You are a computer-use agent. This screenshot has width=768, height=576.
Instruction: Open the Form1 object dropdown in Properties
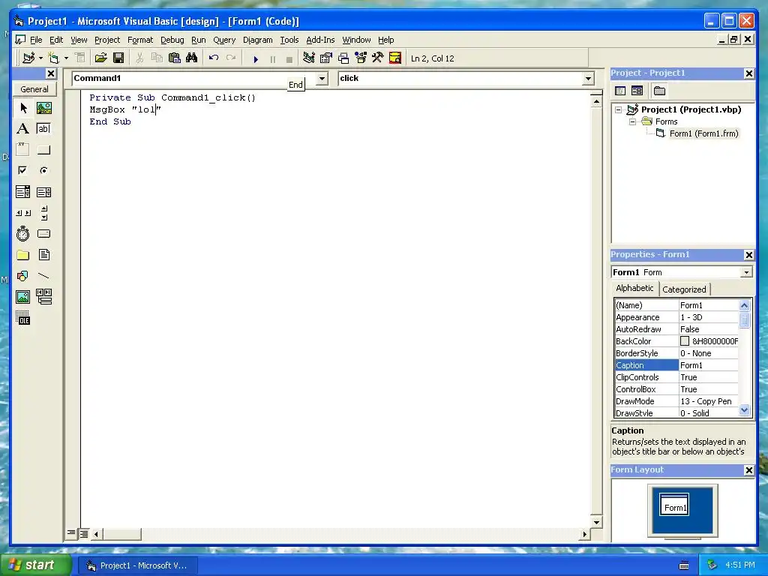(x=746, y=272)
